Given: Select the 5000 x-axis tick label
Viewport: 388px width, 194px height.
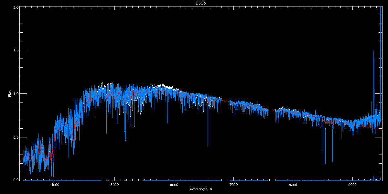Looking at the screenshot, I should tap(114, 185).
